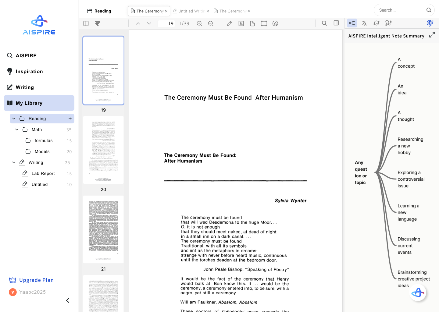Collapse the Math folder

pyautogui.click(x=17, y=129)
